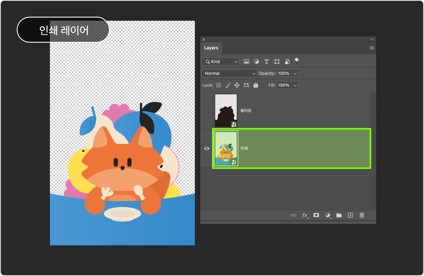Open the Normal blend mode dropdown
Screen dimensions: 424x276
pyautogui.click(x=229, y=73)
